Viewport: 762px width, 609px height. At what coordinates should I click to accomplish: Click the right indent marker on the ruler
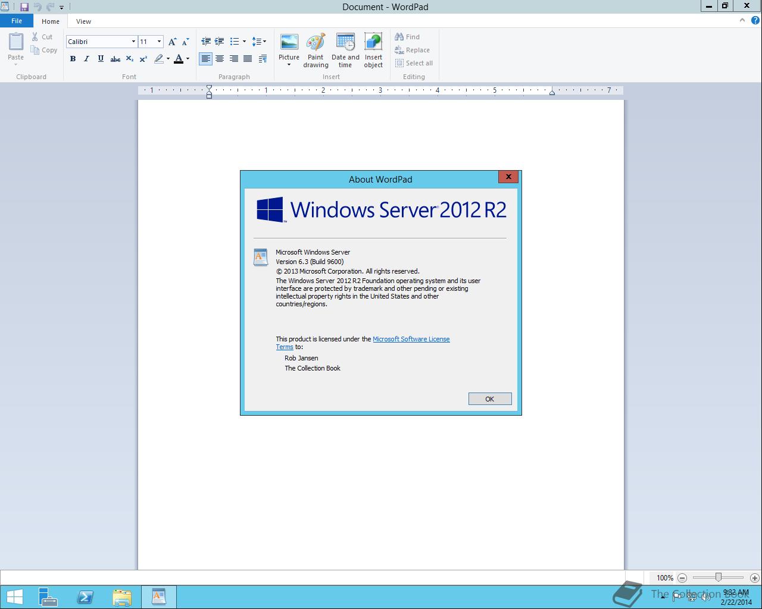(x=552, y=92)
